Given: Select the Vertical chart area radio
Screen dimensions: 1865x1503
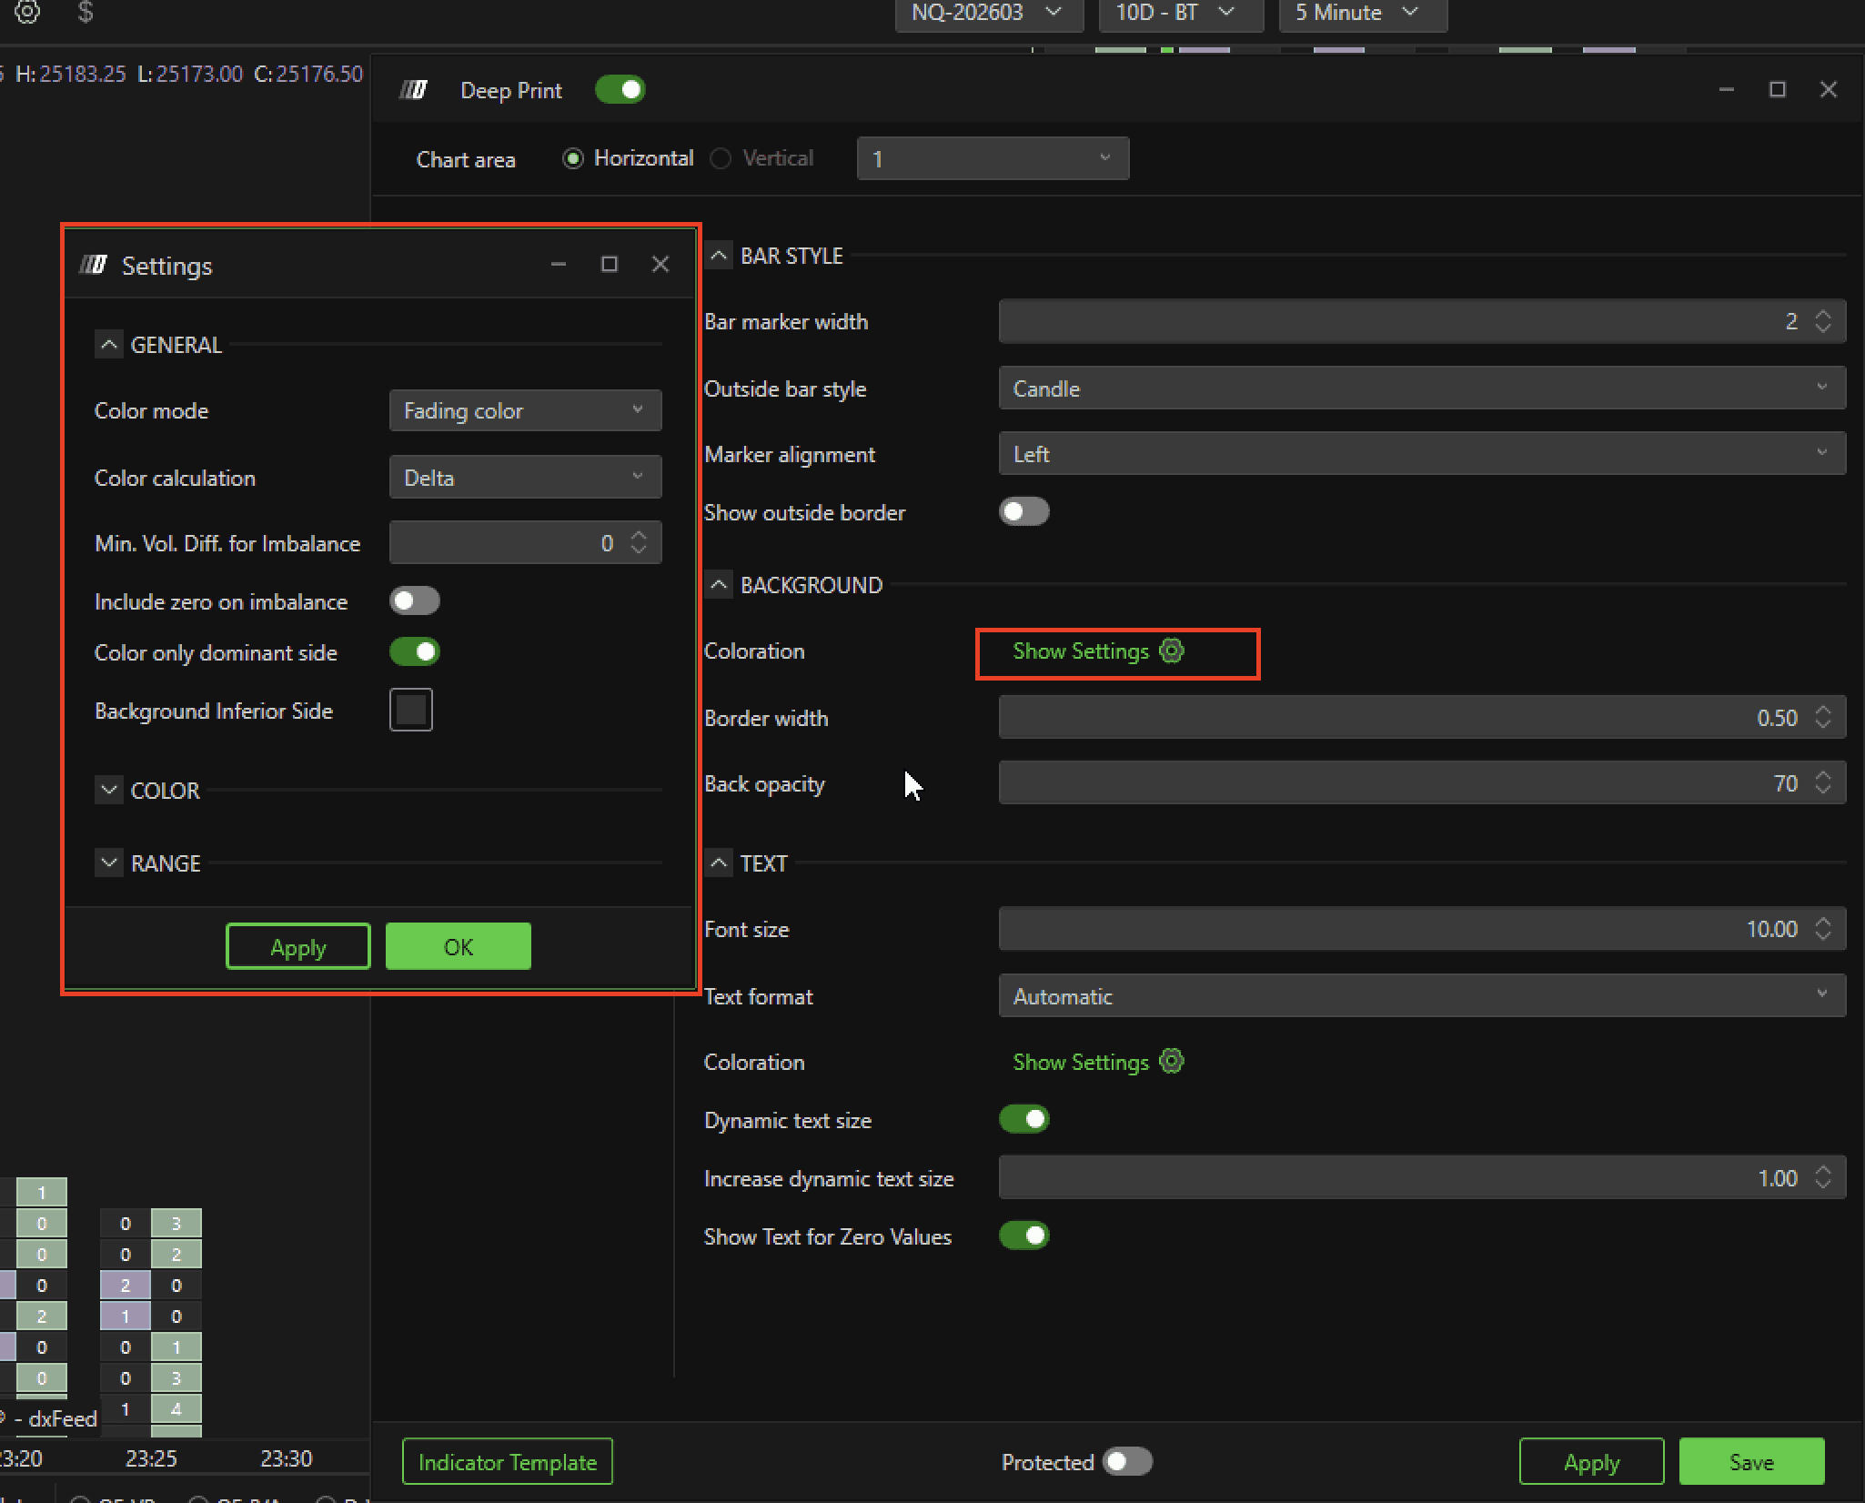Looking at the screenshot, I should point(721,158).
